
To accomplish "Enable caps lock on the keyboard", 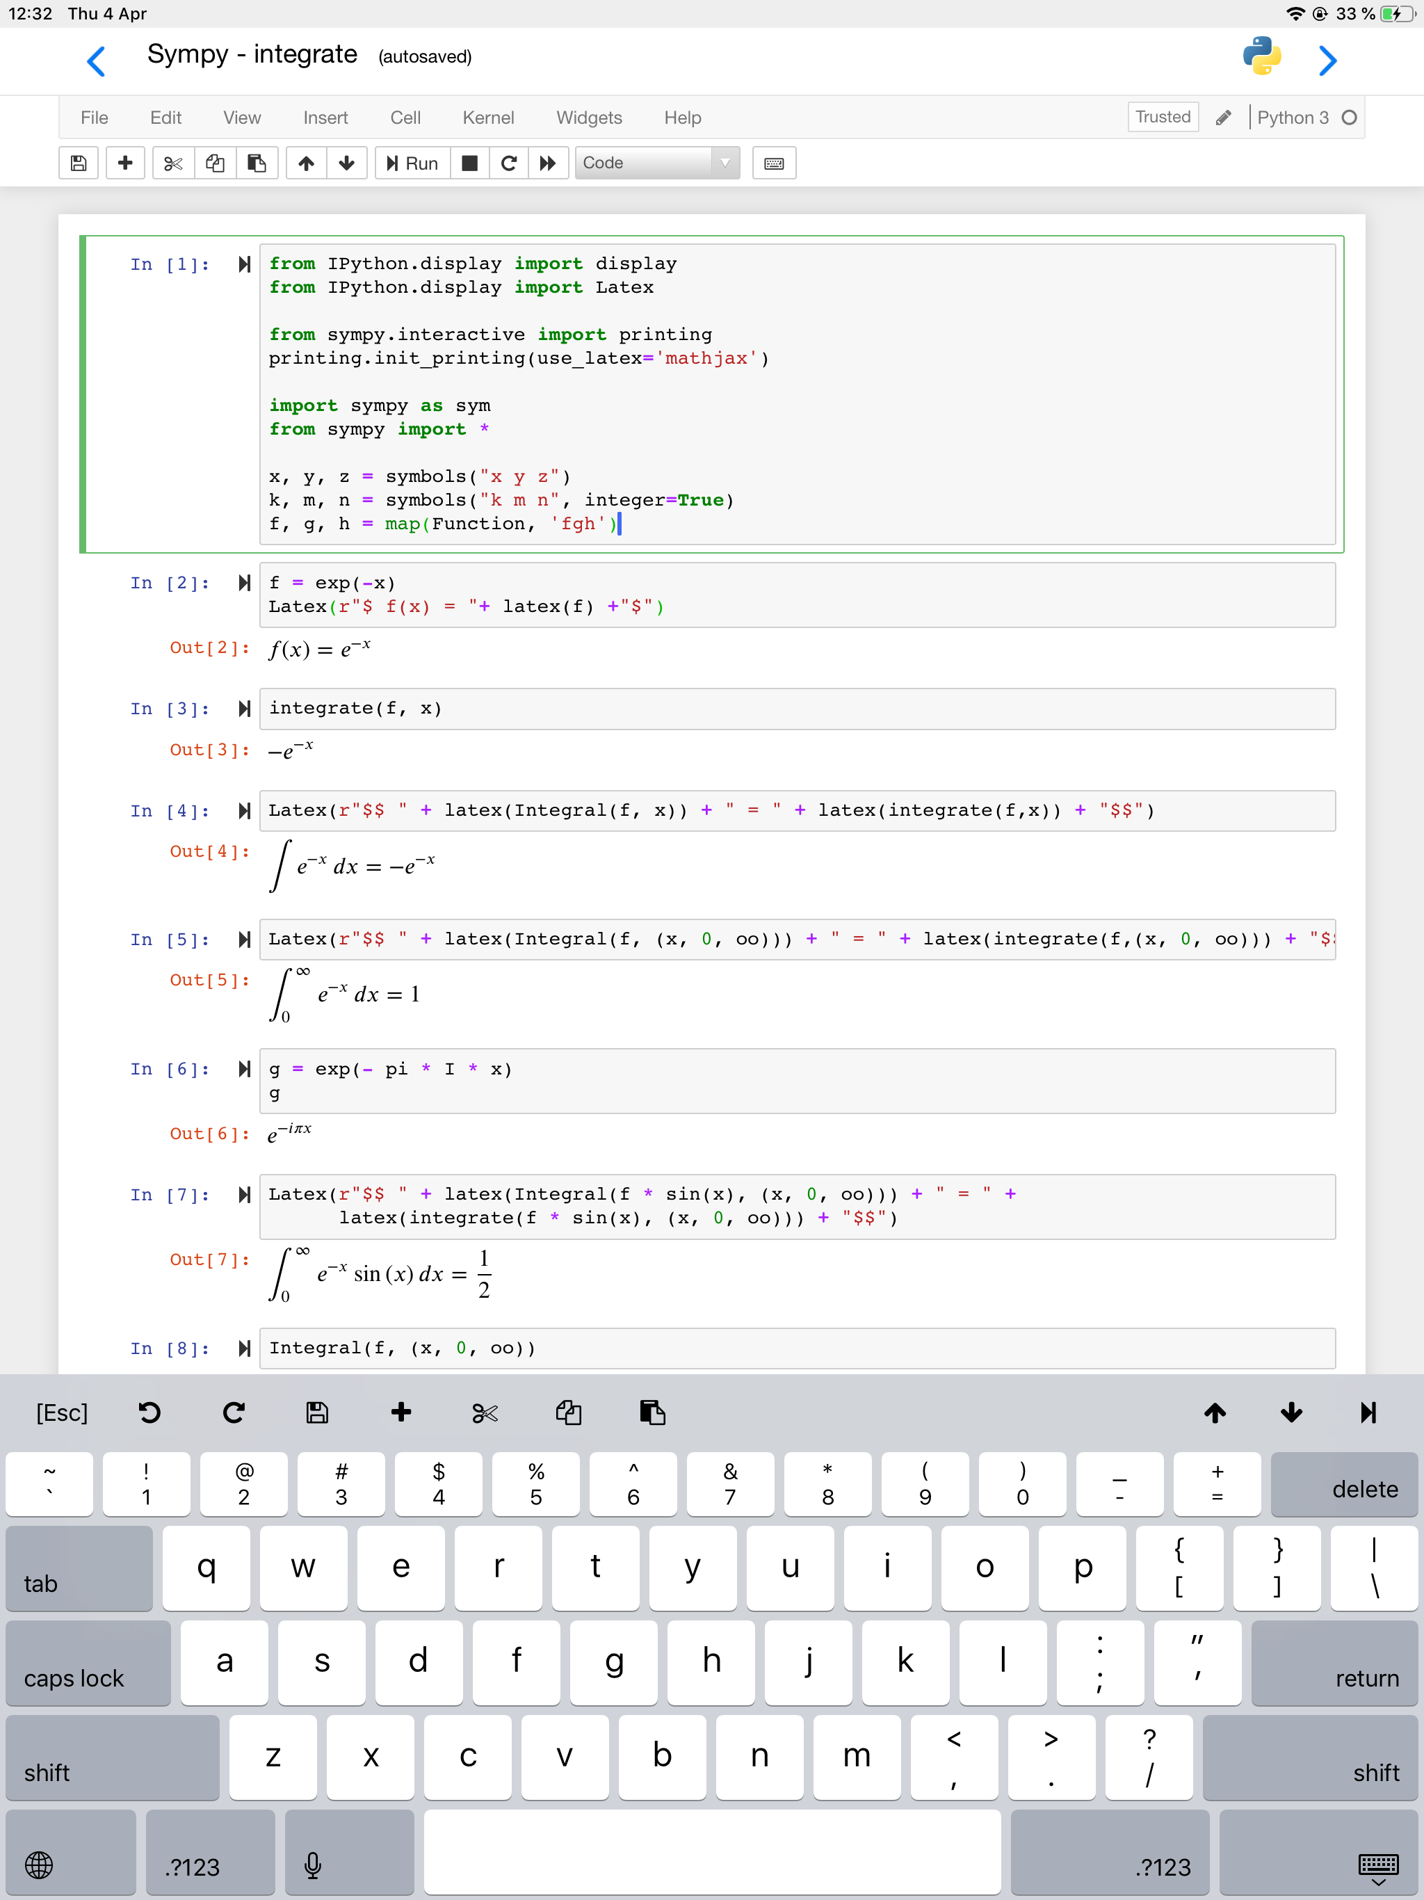I will coord(88,1664).
